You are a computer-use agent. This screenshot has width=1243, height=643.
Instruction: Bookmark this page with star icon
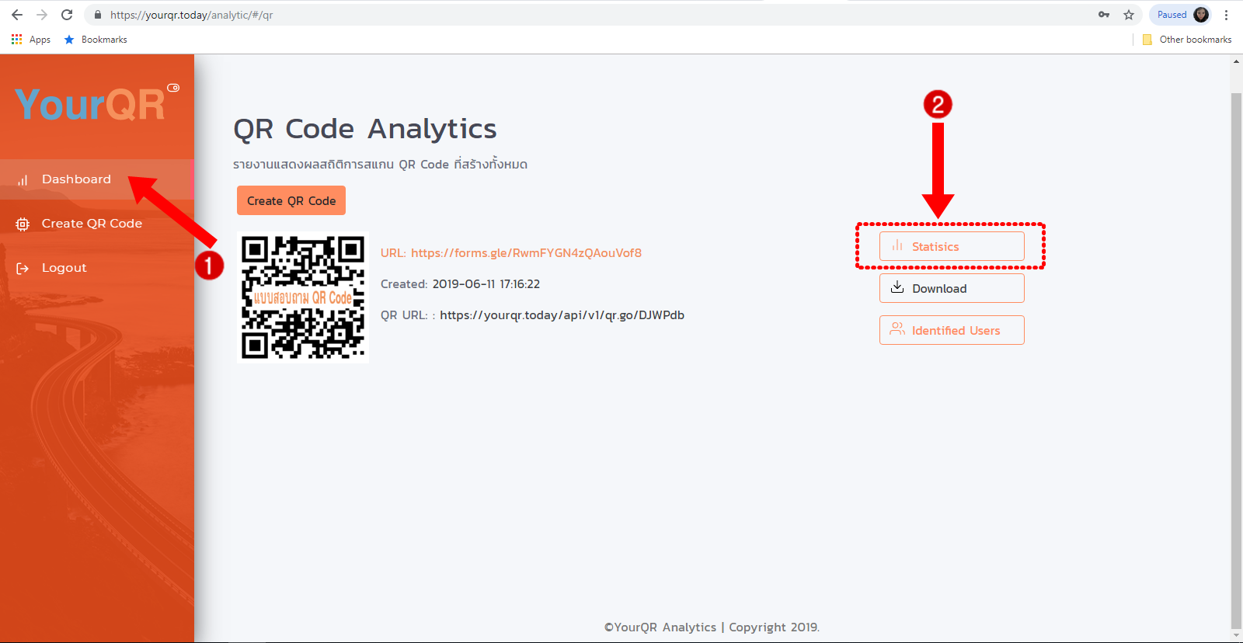(x=1129, y=15)
